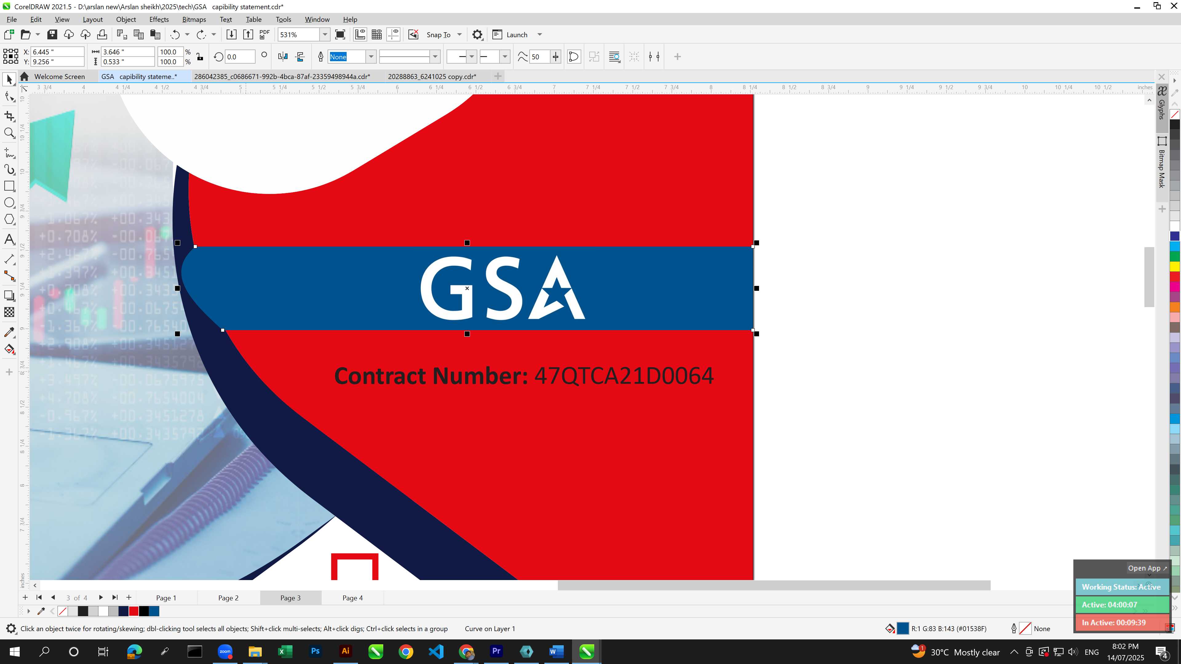Select the Transparency tool

click(x=9, y=312)
